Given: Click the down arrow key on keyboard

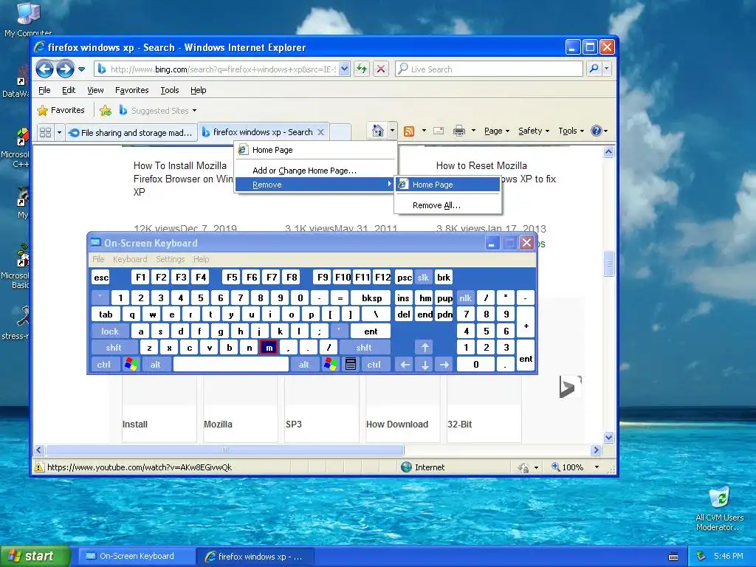Looking at the screenshot, I should (x=425, y=365).
